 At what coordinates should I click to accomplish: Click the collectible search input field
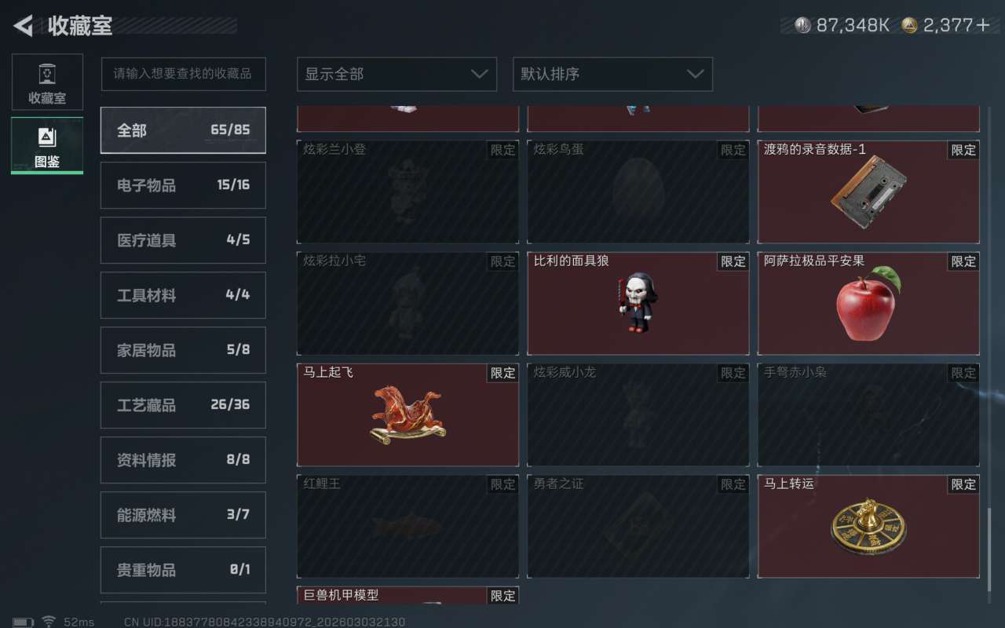pyautogui.click(x=183, y=74)
